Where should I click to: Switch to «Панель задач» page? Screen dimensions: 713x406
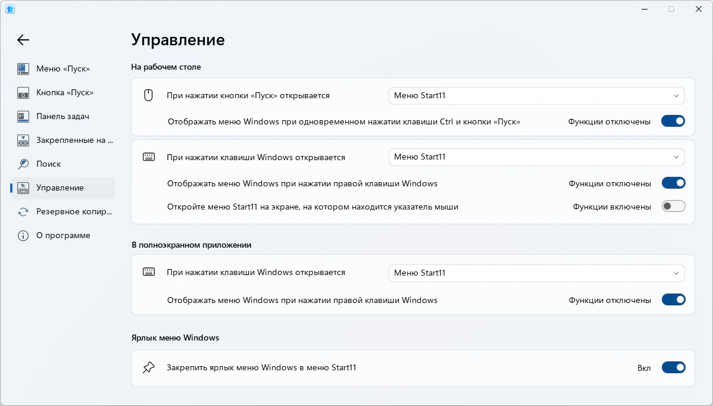coord(63,117)
